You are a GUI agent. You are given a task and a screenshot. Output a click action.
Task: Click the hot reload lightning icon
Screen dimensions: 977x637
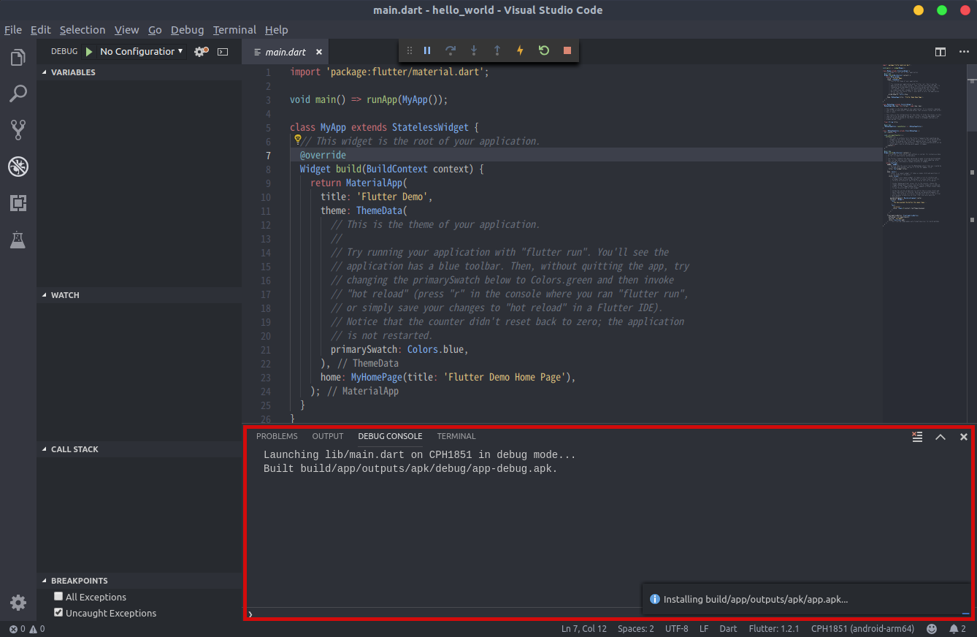520,50
